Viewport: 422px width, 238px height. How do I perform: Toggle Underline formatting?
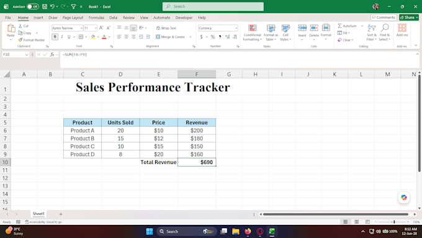point(69,37)
